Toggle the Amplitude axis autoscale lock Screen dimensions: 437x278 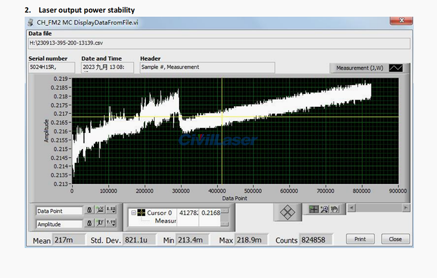(88, 223)
